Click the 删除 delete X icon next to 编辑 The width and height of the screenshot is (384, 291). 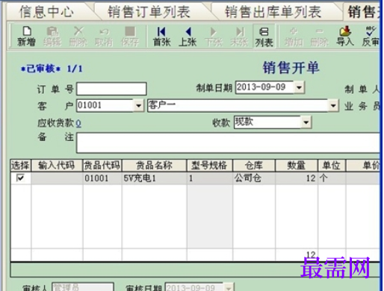coord(78,37)
